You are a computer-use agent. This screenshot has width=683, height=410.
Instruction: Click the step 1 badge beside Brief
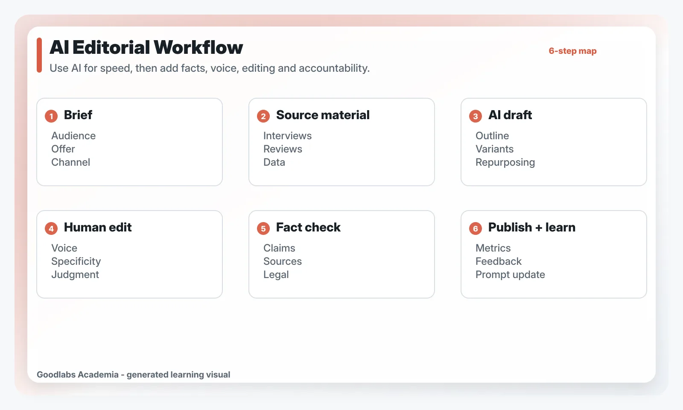51,116
